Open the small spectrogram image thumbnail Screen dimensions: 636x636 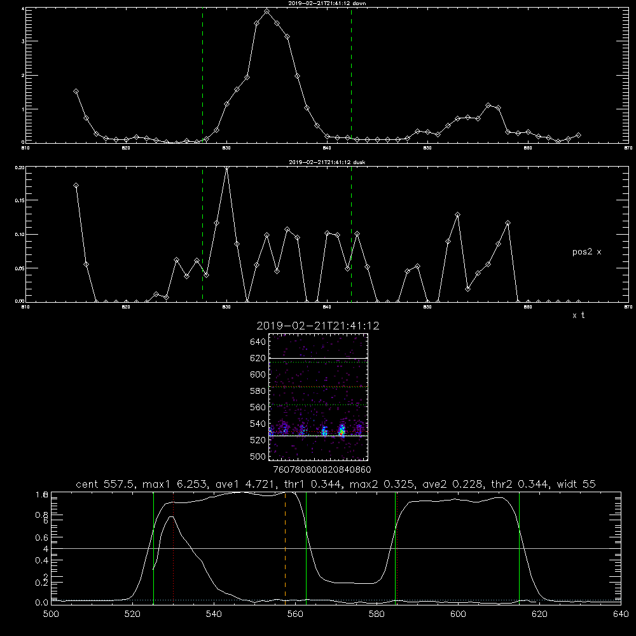pos(318,397)
